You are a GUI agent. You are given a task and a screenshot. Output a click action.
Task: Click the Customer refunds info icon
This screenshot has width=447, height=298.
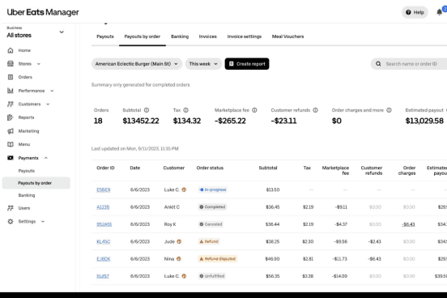point(315,110)
